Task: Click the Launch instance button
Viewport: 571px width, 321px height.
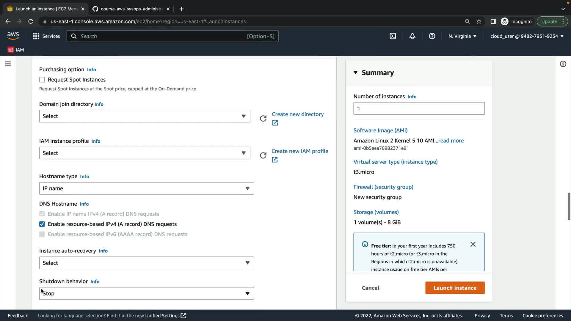Action: (x=455, y=288)
